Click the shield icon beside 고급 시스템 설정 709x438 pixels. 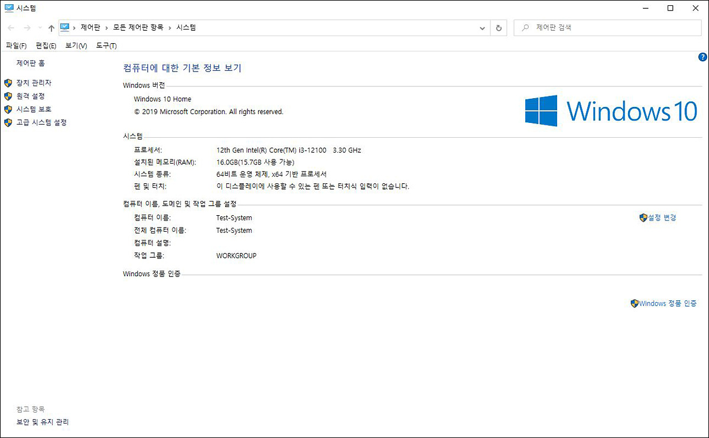(x=8, y=122)
